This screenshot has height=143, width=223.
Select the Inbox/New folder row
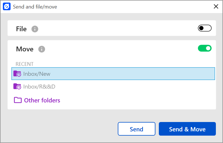pos(113,74)
